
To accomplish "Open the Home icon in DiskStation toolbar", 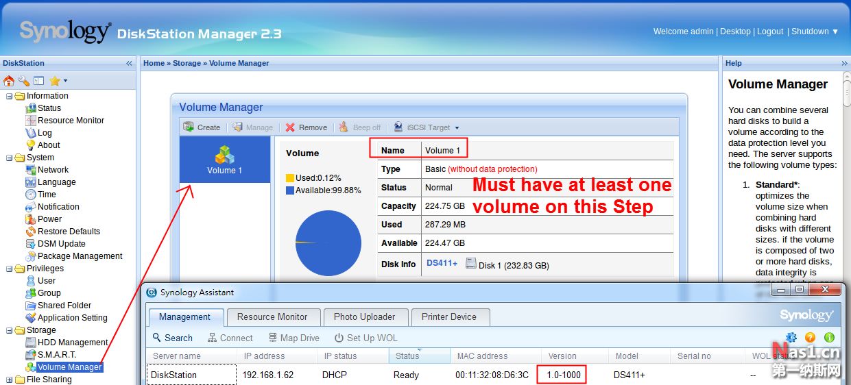I will pyautogui.click(x=9, y=81).
